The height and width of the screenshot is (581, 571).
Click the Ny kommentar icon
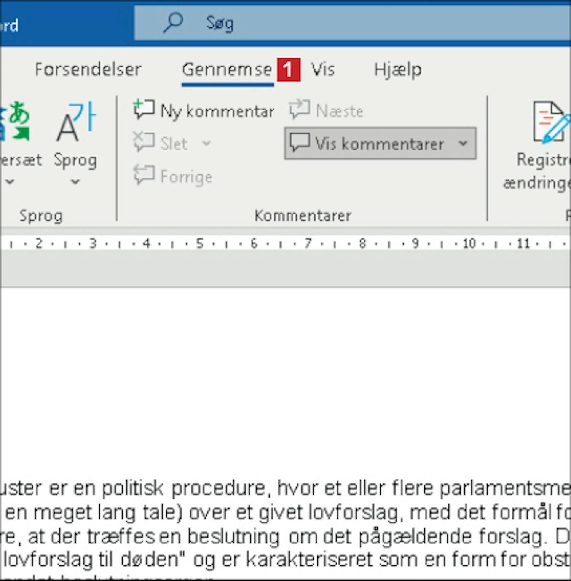[x=144, y=110]
